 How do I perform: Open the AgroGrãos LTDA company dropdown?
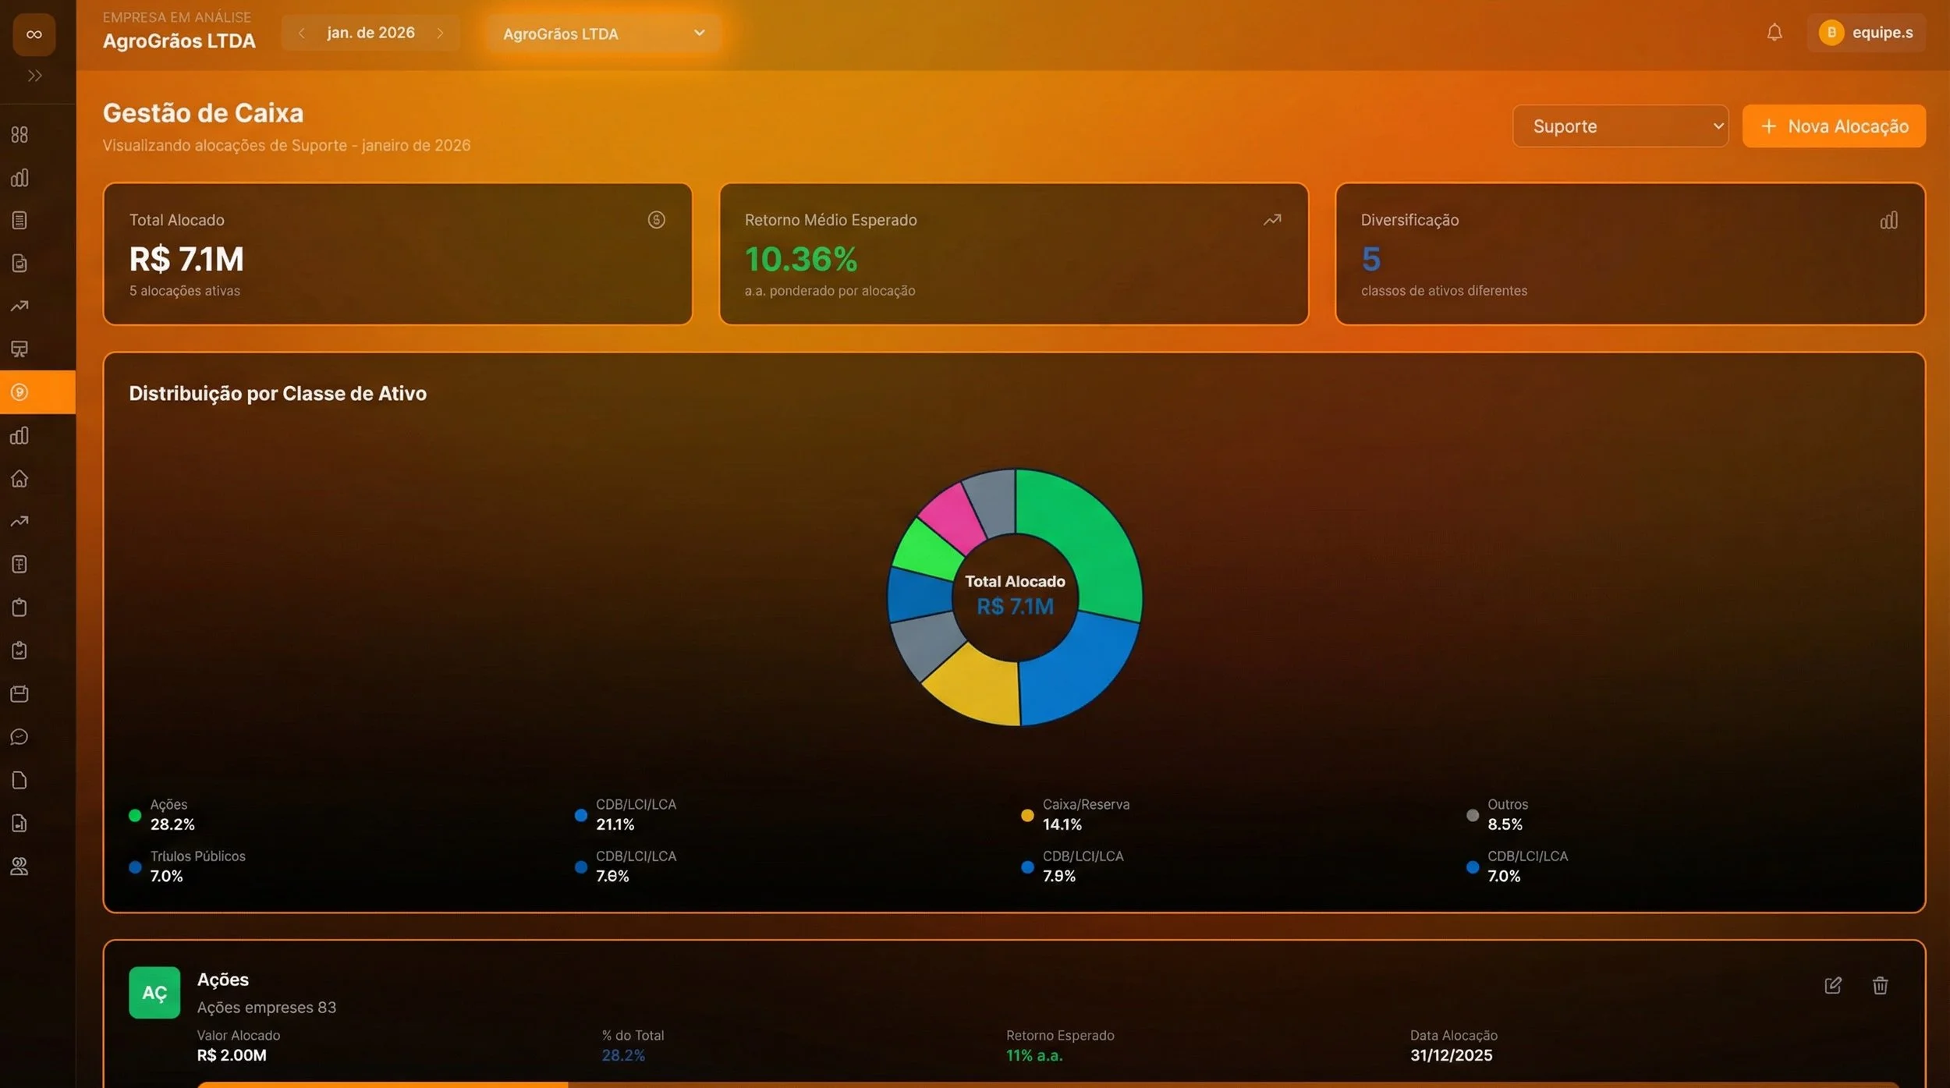pos(603,34)
